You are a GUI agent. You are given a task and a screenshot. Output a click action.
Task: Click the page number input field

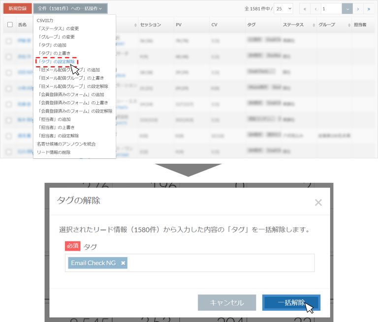click(x=331, y=9)
